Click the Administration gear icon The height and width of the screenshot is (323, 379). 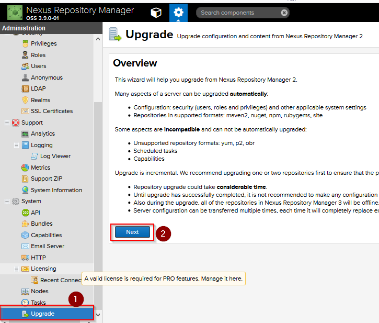(179, 13)
